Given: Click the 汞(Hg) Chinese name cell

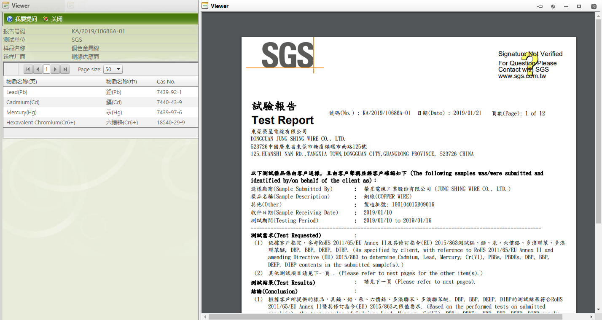Looking at the screenshot, I should pos(114,112).
